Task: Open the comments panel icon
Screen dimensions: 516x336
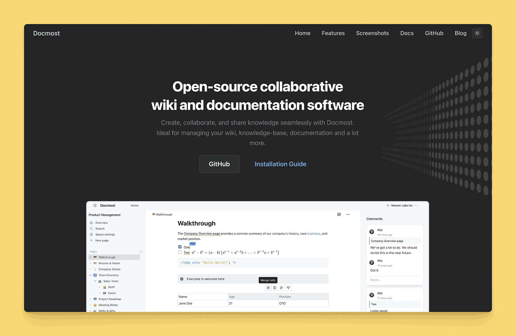Action: click(x=339, y=215)
